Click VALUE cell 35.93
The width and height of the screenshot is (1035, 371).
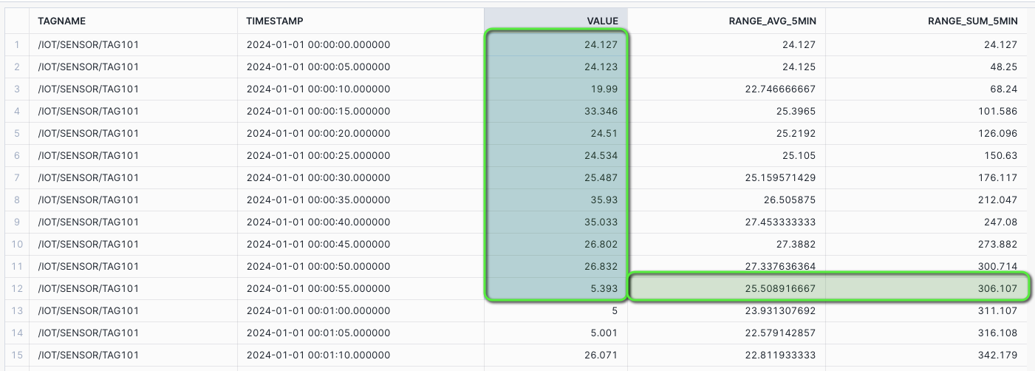556,200
